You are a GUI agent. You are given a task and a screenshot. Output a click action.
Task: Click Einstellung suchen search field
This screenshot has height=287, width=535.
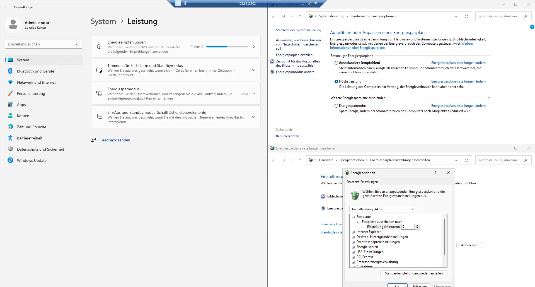(44, 44)
